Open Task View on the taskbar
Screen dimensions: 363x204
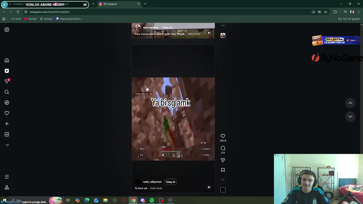(68, 200)
